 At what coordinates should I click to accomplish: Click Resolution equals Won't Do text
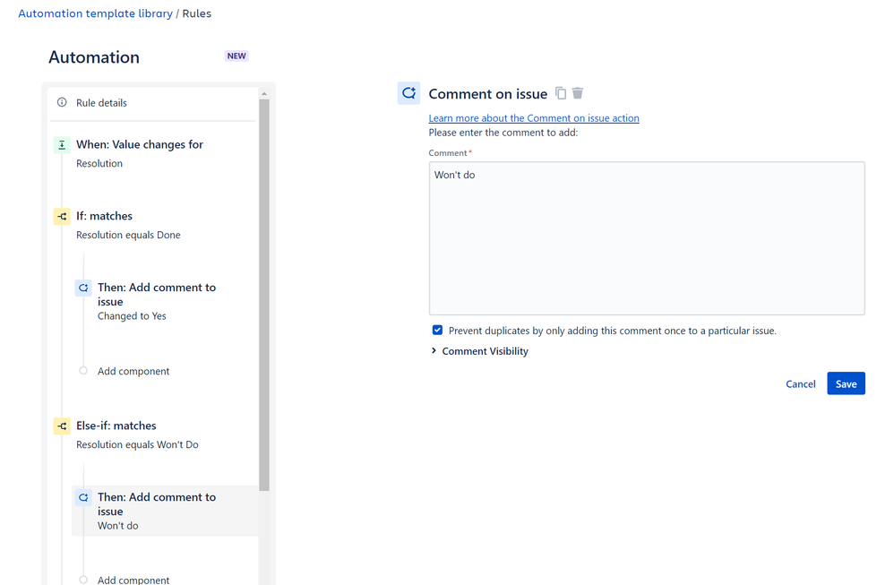coord(137,444)
